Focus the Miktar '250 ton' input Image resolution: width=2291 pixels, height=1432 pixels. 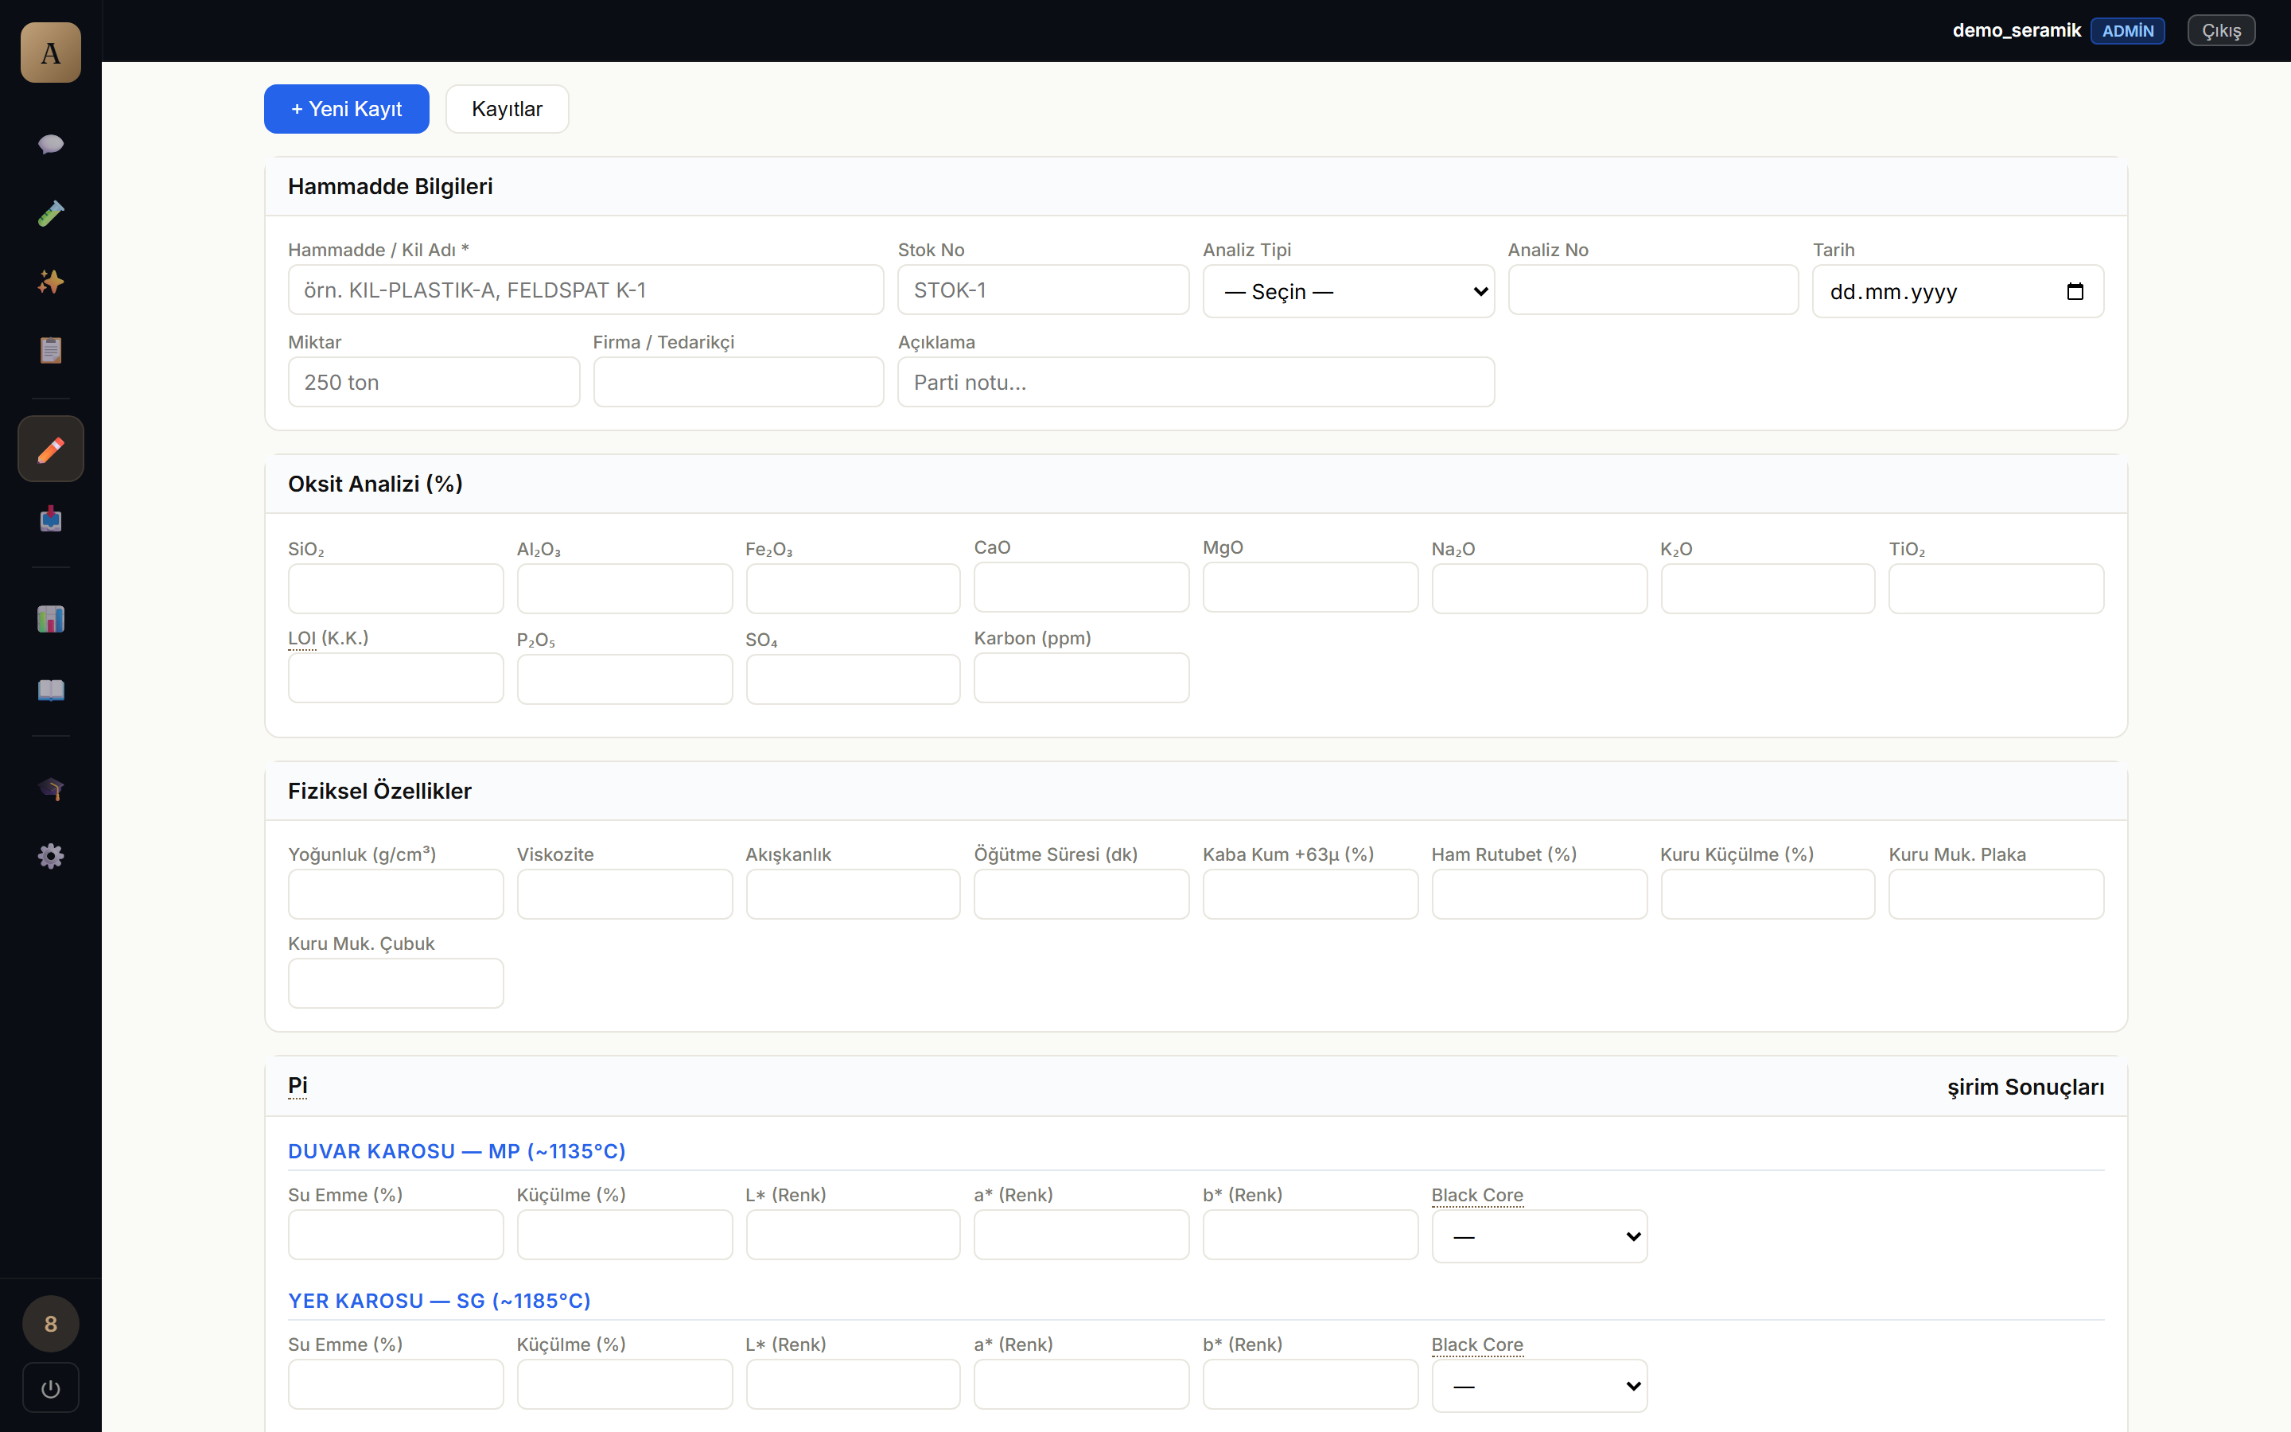click(434, 382)
